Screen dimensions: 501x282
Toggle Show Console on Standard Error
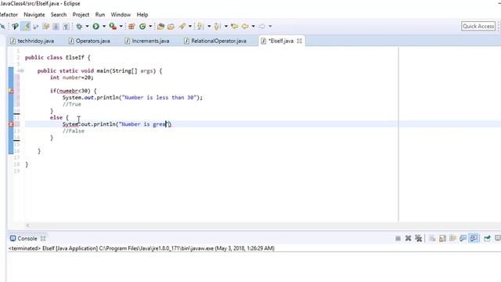point(474,238)
